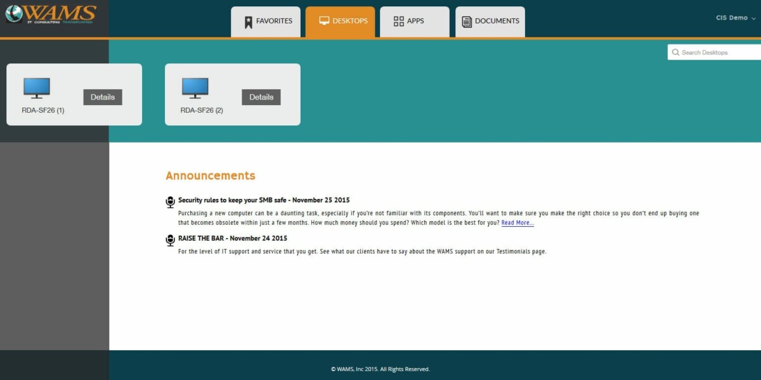The image size is (761, 380).
Task: Click microphone icon beside Security rules announcement
Action: 170,202
